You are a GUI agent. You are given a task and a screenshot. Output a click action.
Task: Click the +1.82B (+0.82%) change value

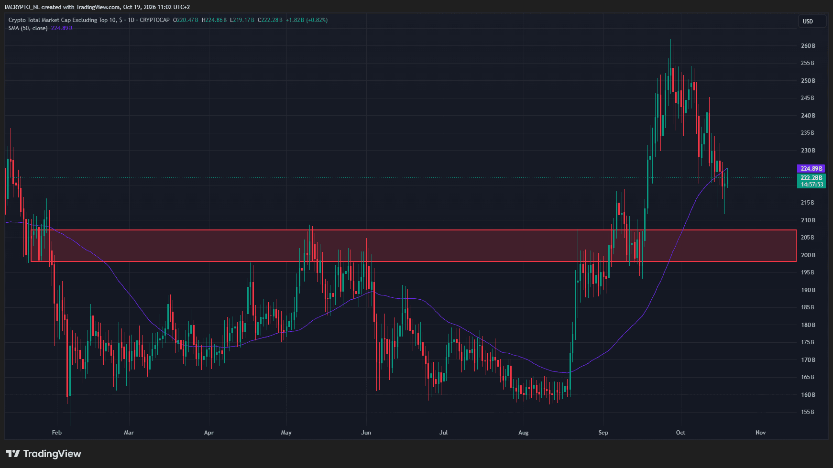[307, 20]
